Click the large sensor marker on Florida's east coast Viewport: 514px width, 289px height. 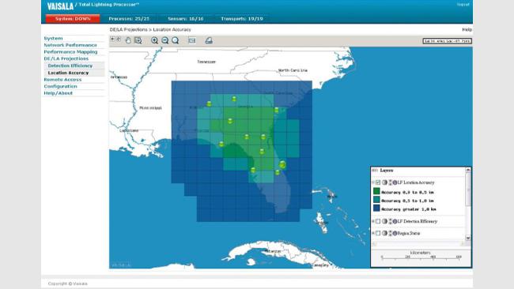(x=282, y=164)
